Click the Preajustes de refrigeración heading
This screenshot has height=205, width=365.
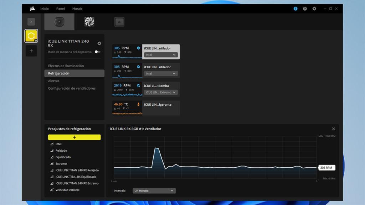pyautogui.click(x=70, y=129)
